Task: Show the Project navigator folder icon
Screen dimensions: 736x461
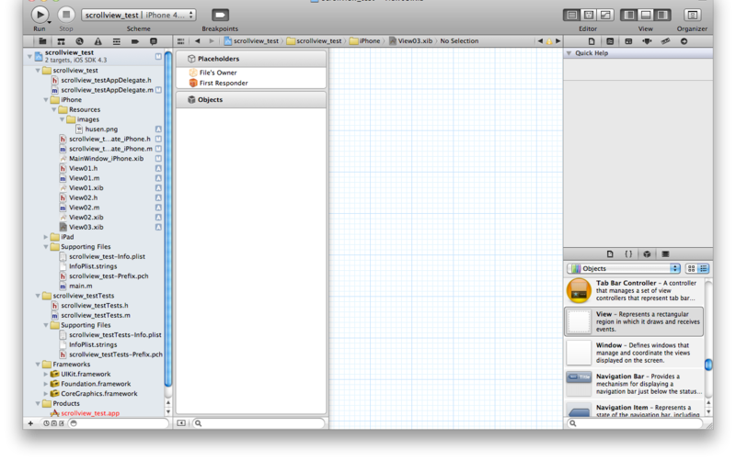Action: (42, 41)
